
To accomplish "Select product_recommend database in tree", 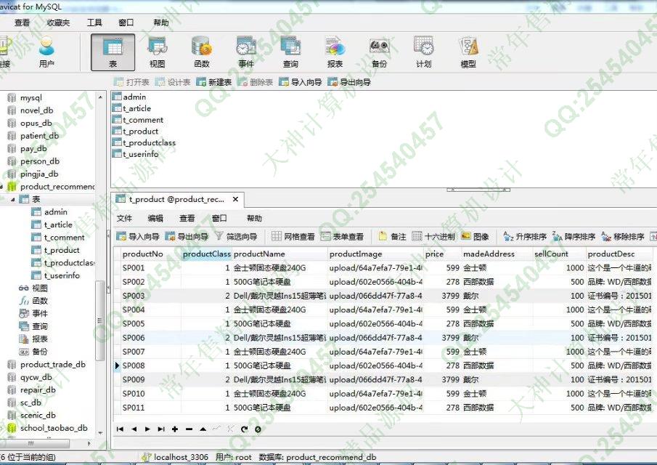I will pos(57,187).
